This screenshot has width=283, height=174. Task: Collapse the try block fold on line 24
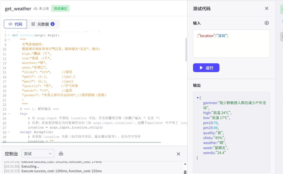pyautogui.click(x=9, y=114)
